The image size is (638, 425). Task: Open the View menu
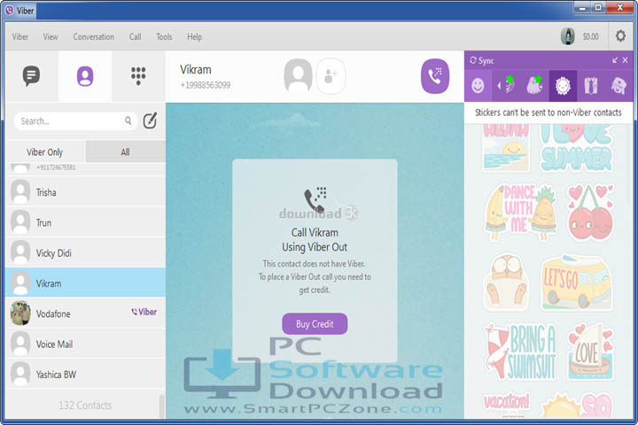pyautogui.click(x=51, y=36)
